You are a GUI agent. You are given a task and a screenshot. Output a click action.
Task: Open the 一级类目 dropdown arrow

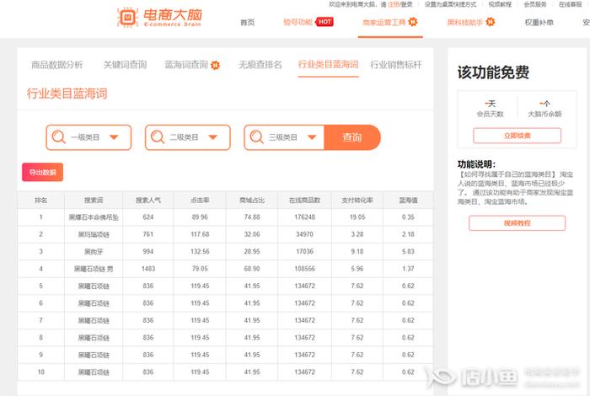[114, 137]
